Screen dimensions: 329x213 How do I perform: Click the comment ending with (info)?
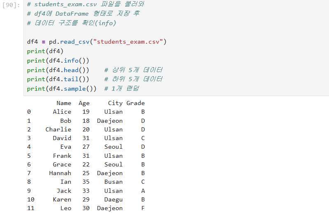72,23
